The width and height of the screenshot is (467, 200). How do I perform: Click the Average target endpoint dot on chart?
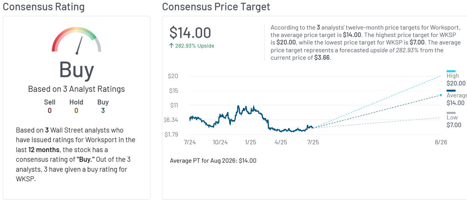coord(441,95)
